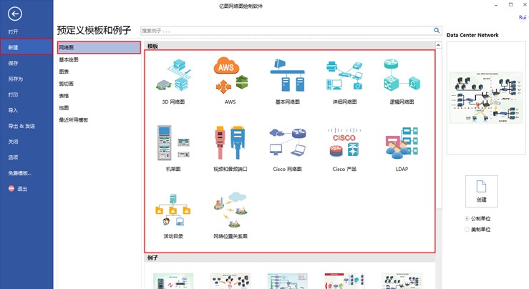
Task: Open the fourth example thumbnail under 例子
Action: tap(344, 281)
